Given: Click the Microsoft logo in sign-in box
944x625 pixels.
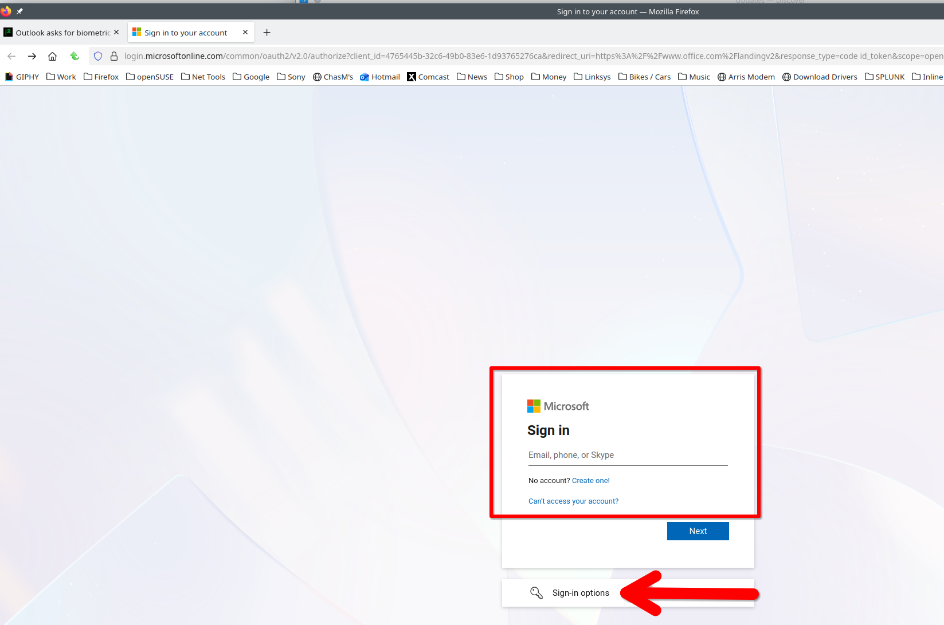Looking at the screenshot, I should pyautogui.click(x=558, y=406).
